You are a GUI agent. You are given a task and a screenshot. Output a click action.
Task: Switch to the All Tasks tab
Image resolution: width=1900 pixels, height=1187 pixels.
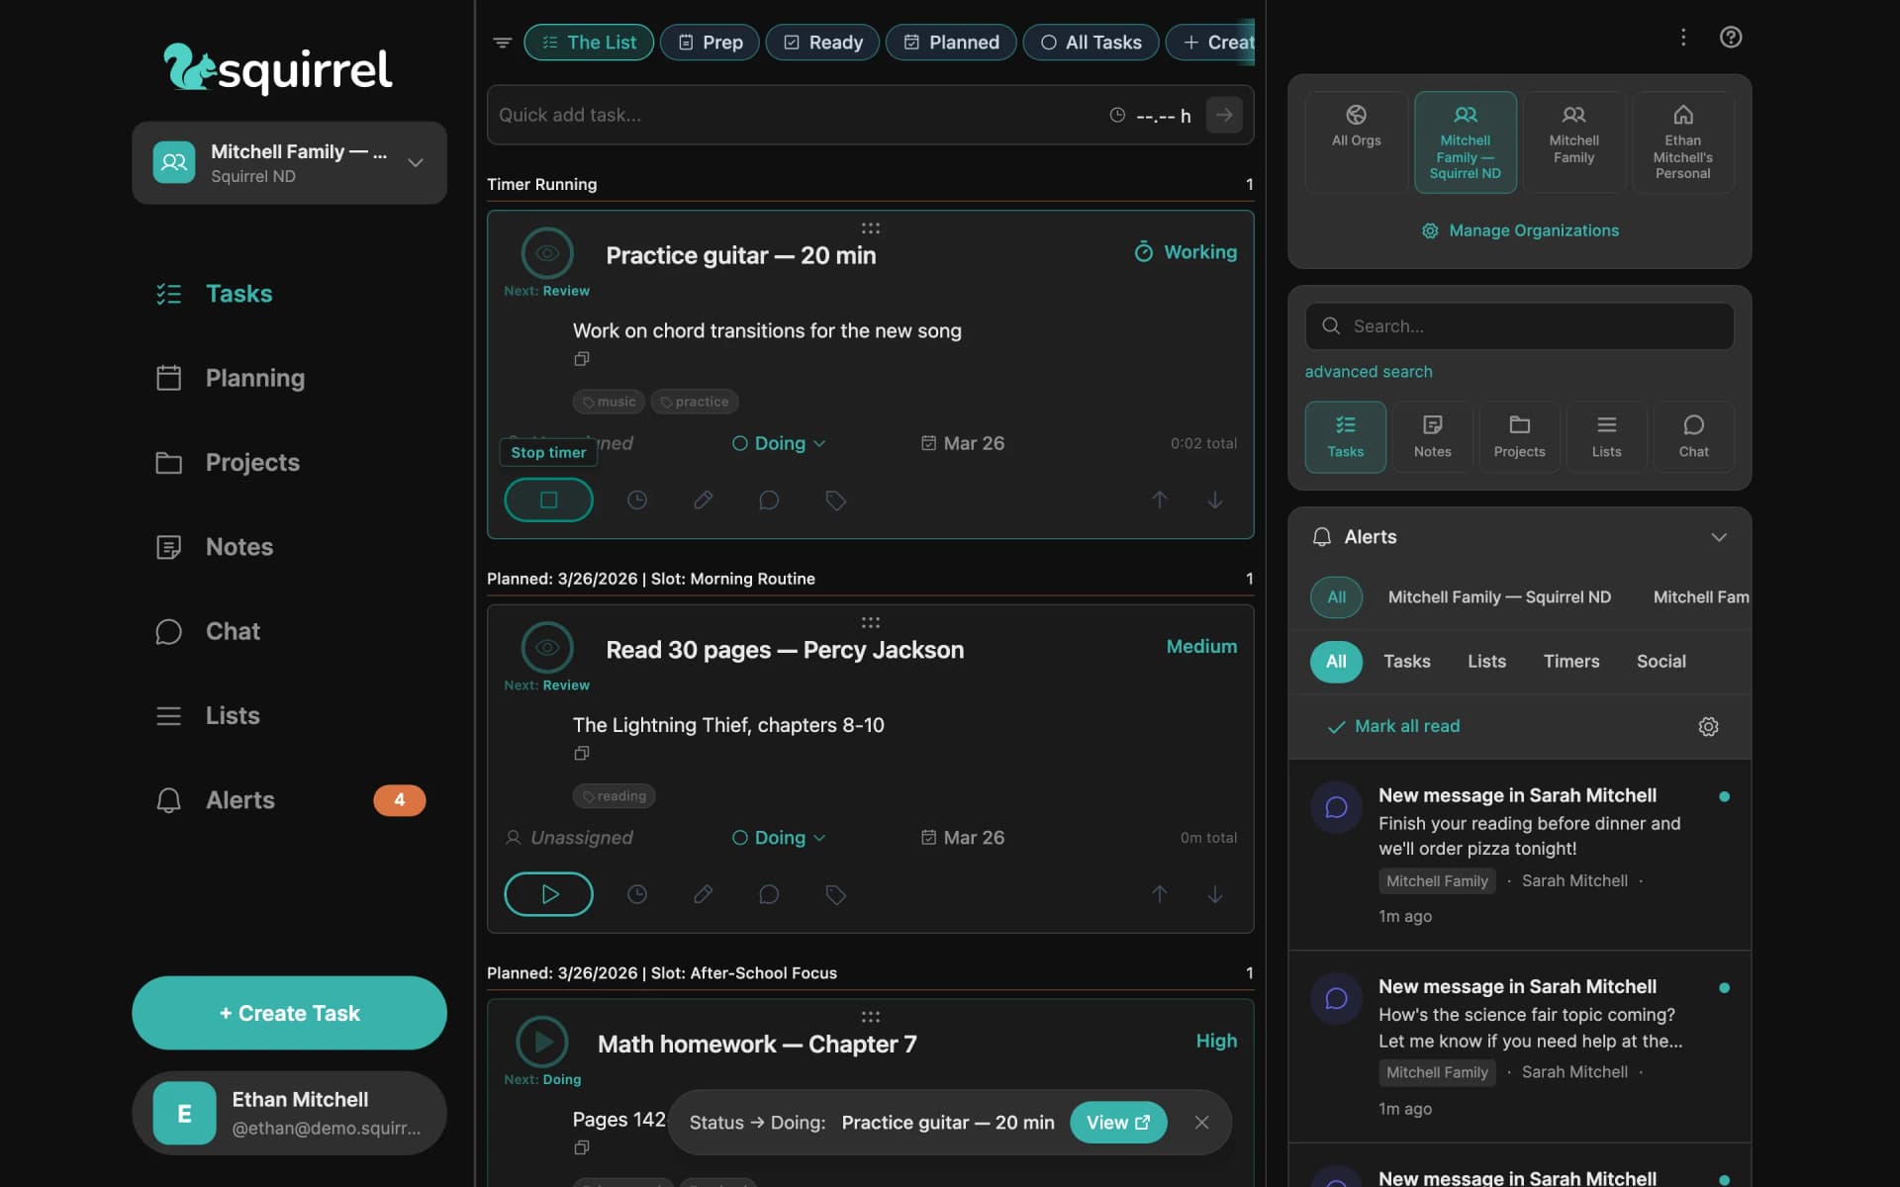1091,43
